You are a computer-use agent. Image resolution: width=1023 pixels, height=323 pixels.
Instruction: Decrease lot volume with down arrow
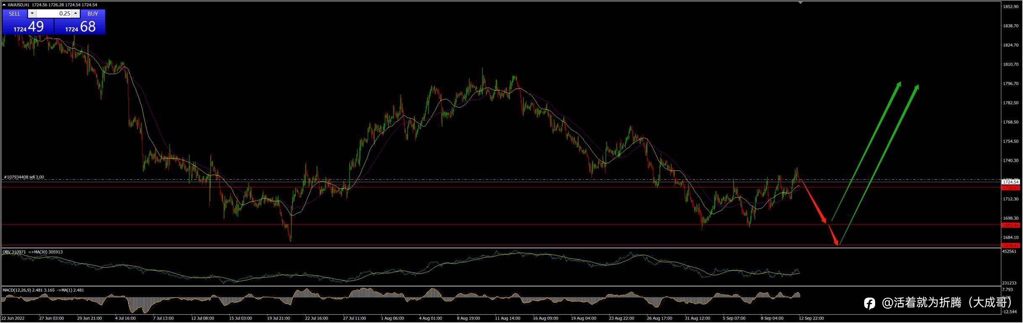[32, 13]
